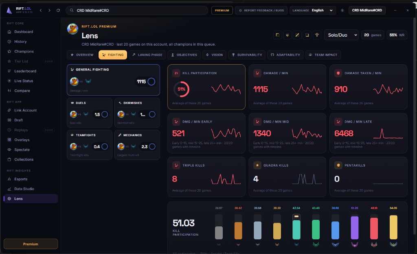Viewport: 417px width, 254px height.
Task: Click the purple 51.20 rank bar
Action: coord(355,228)
